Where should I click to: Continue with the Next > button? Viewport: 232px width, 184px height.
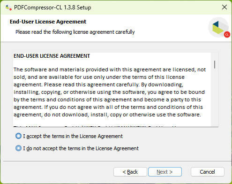point(165,172)
